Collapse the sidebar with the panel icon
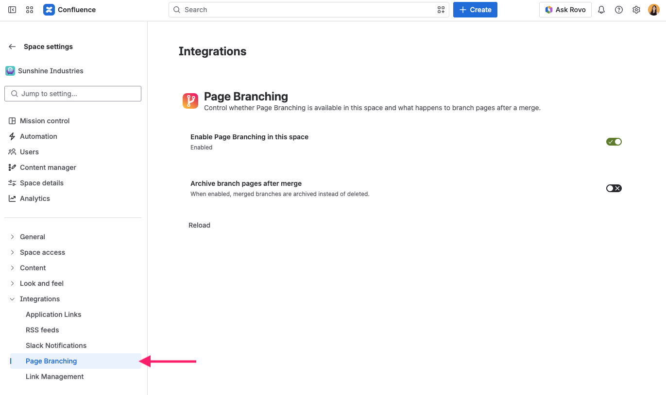 coord(12,10)
